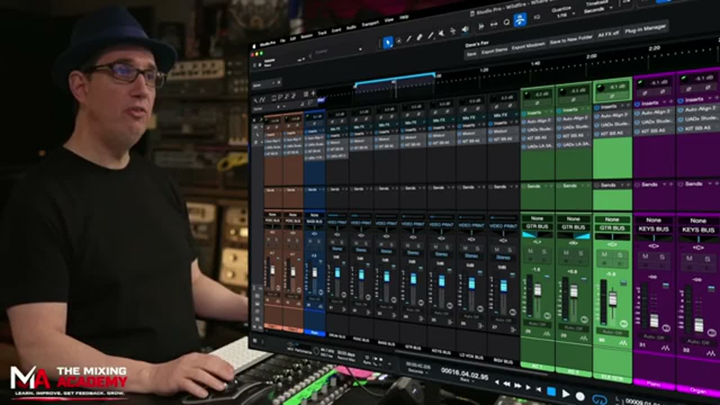Open the AC 2 GTR BUS output dropdown
Screen dimensions: 720x405
point(574,228)
